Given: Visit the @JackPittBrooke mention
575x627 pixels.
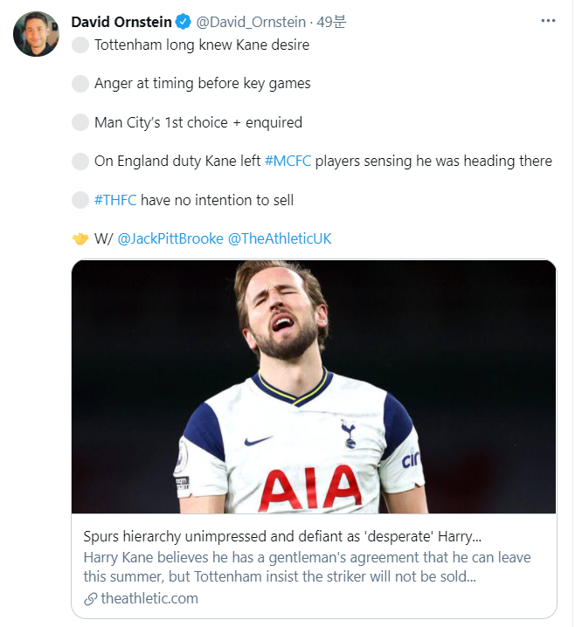Looking at the screenshot, I should (x=170, y=238).
